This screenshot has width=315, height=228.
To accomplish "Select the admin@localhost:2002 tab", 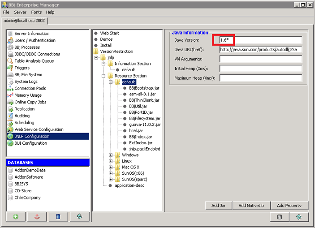I will click(x=24, y=21).
